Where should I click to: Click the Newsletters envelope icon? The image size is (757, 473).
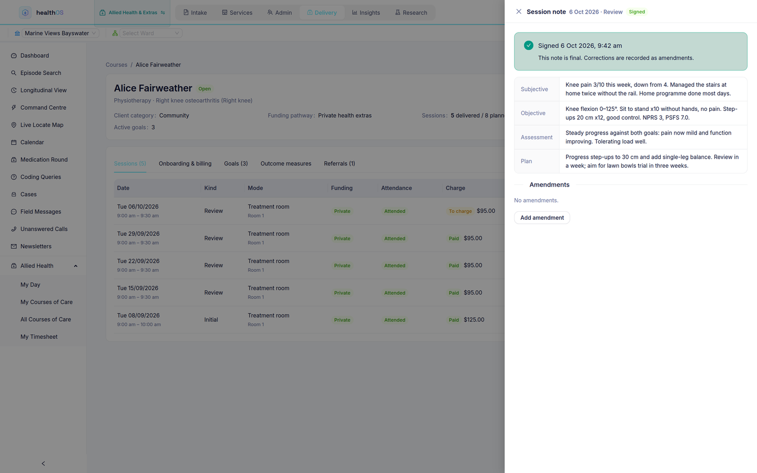[x=14, y=246]
